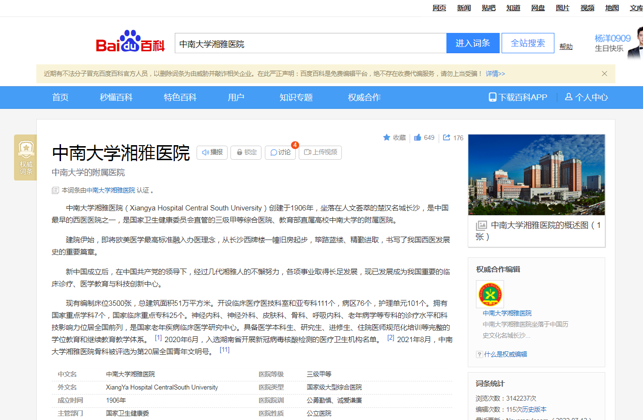Click the 国家级大型综合医院 value
This screenshot has height=420, width=643.
[x=334, y=387]
